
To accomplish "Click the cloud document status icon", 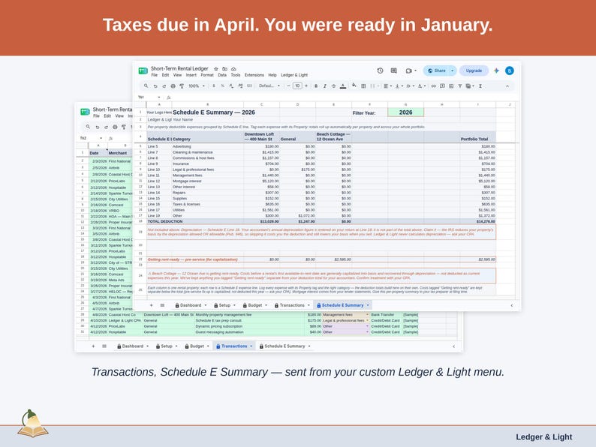I will (x=233, y=69).
